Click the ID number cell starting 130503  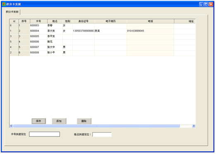tap(84, 31)
